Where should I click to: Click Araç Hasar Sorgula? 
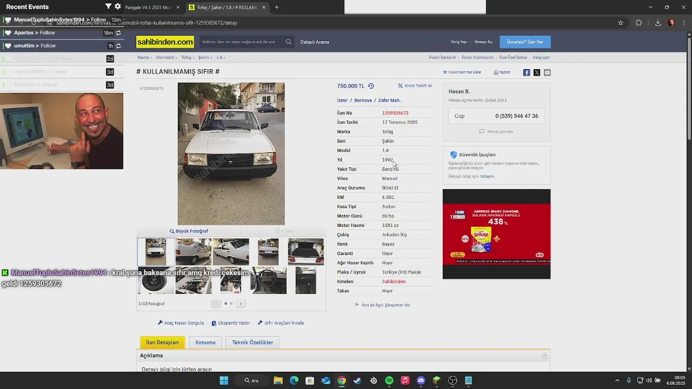(181, 323)
